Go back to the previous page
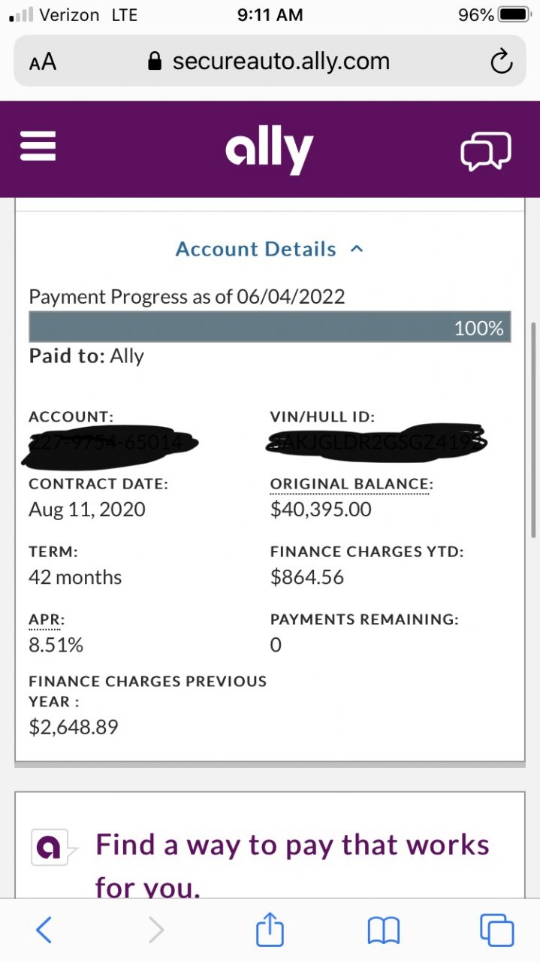 [x=44, y=930]
